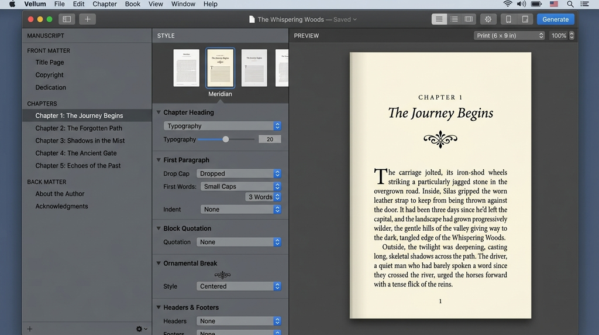Select Chapter 1: The Journey Begins
This screenshot has height=335, width=599.
(87, 115)
